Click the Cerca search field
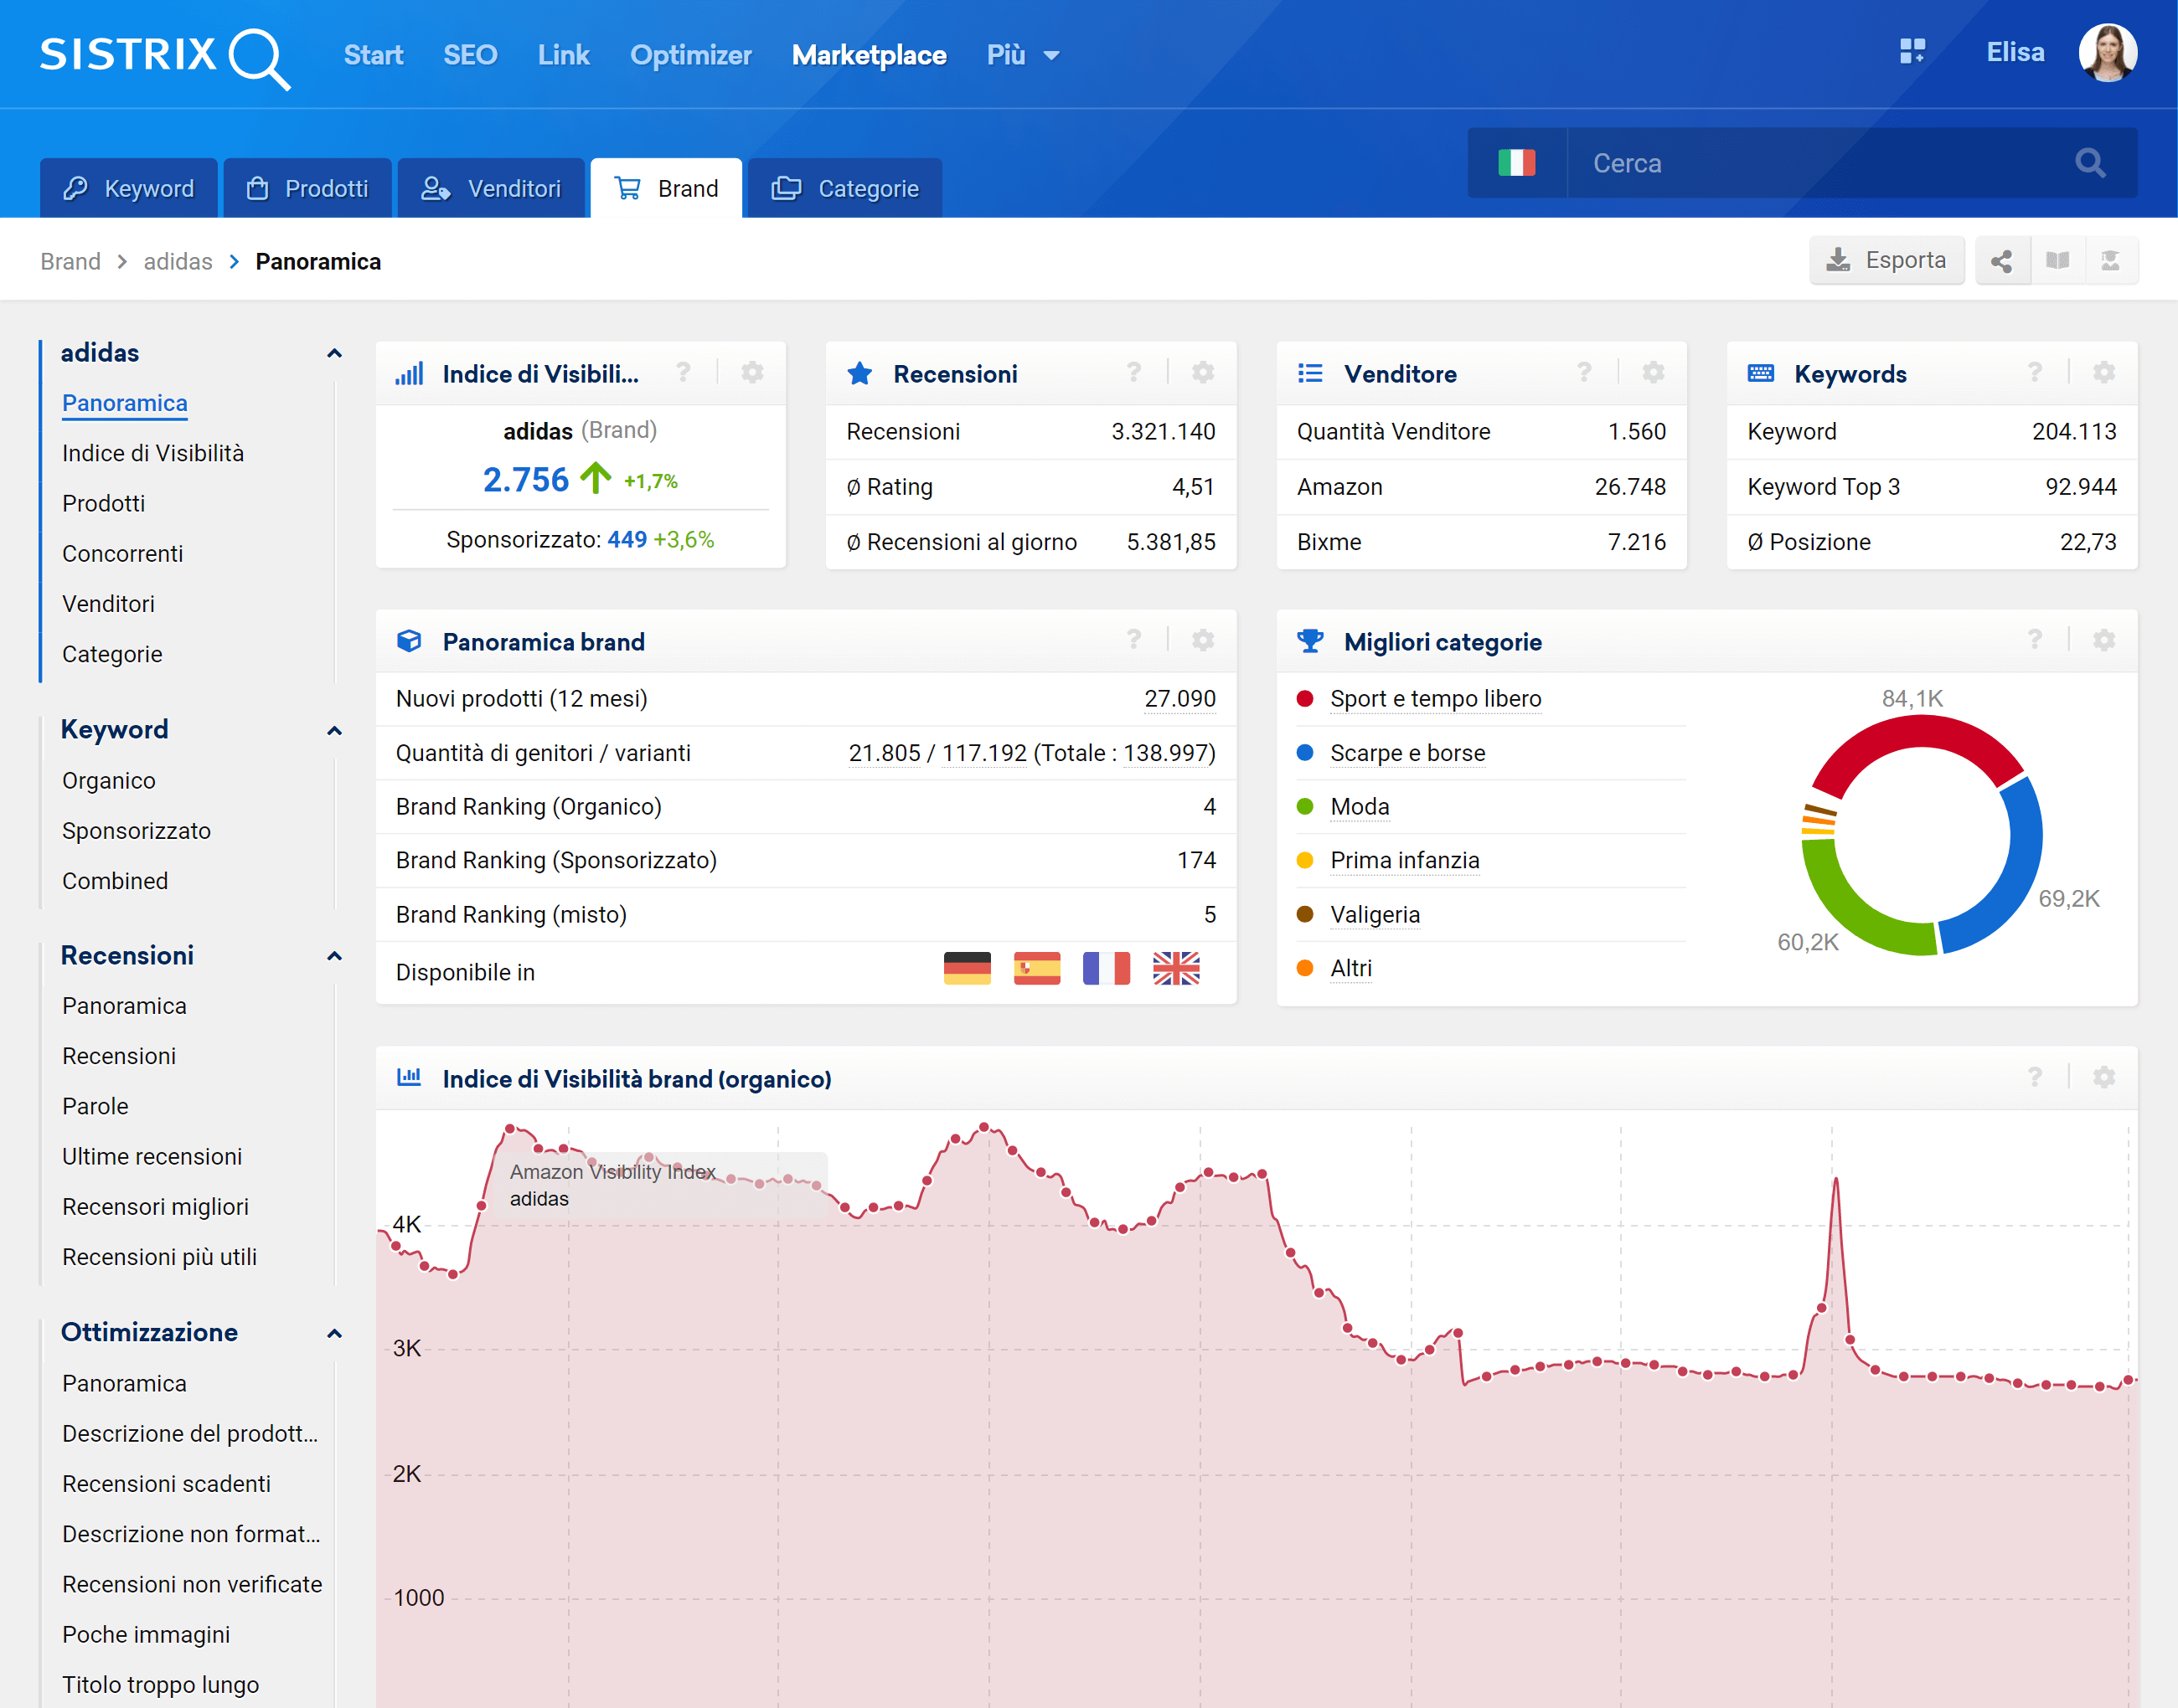The width and height of the screenshot is (2178, 1708). [x=1816, y=163]
